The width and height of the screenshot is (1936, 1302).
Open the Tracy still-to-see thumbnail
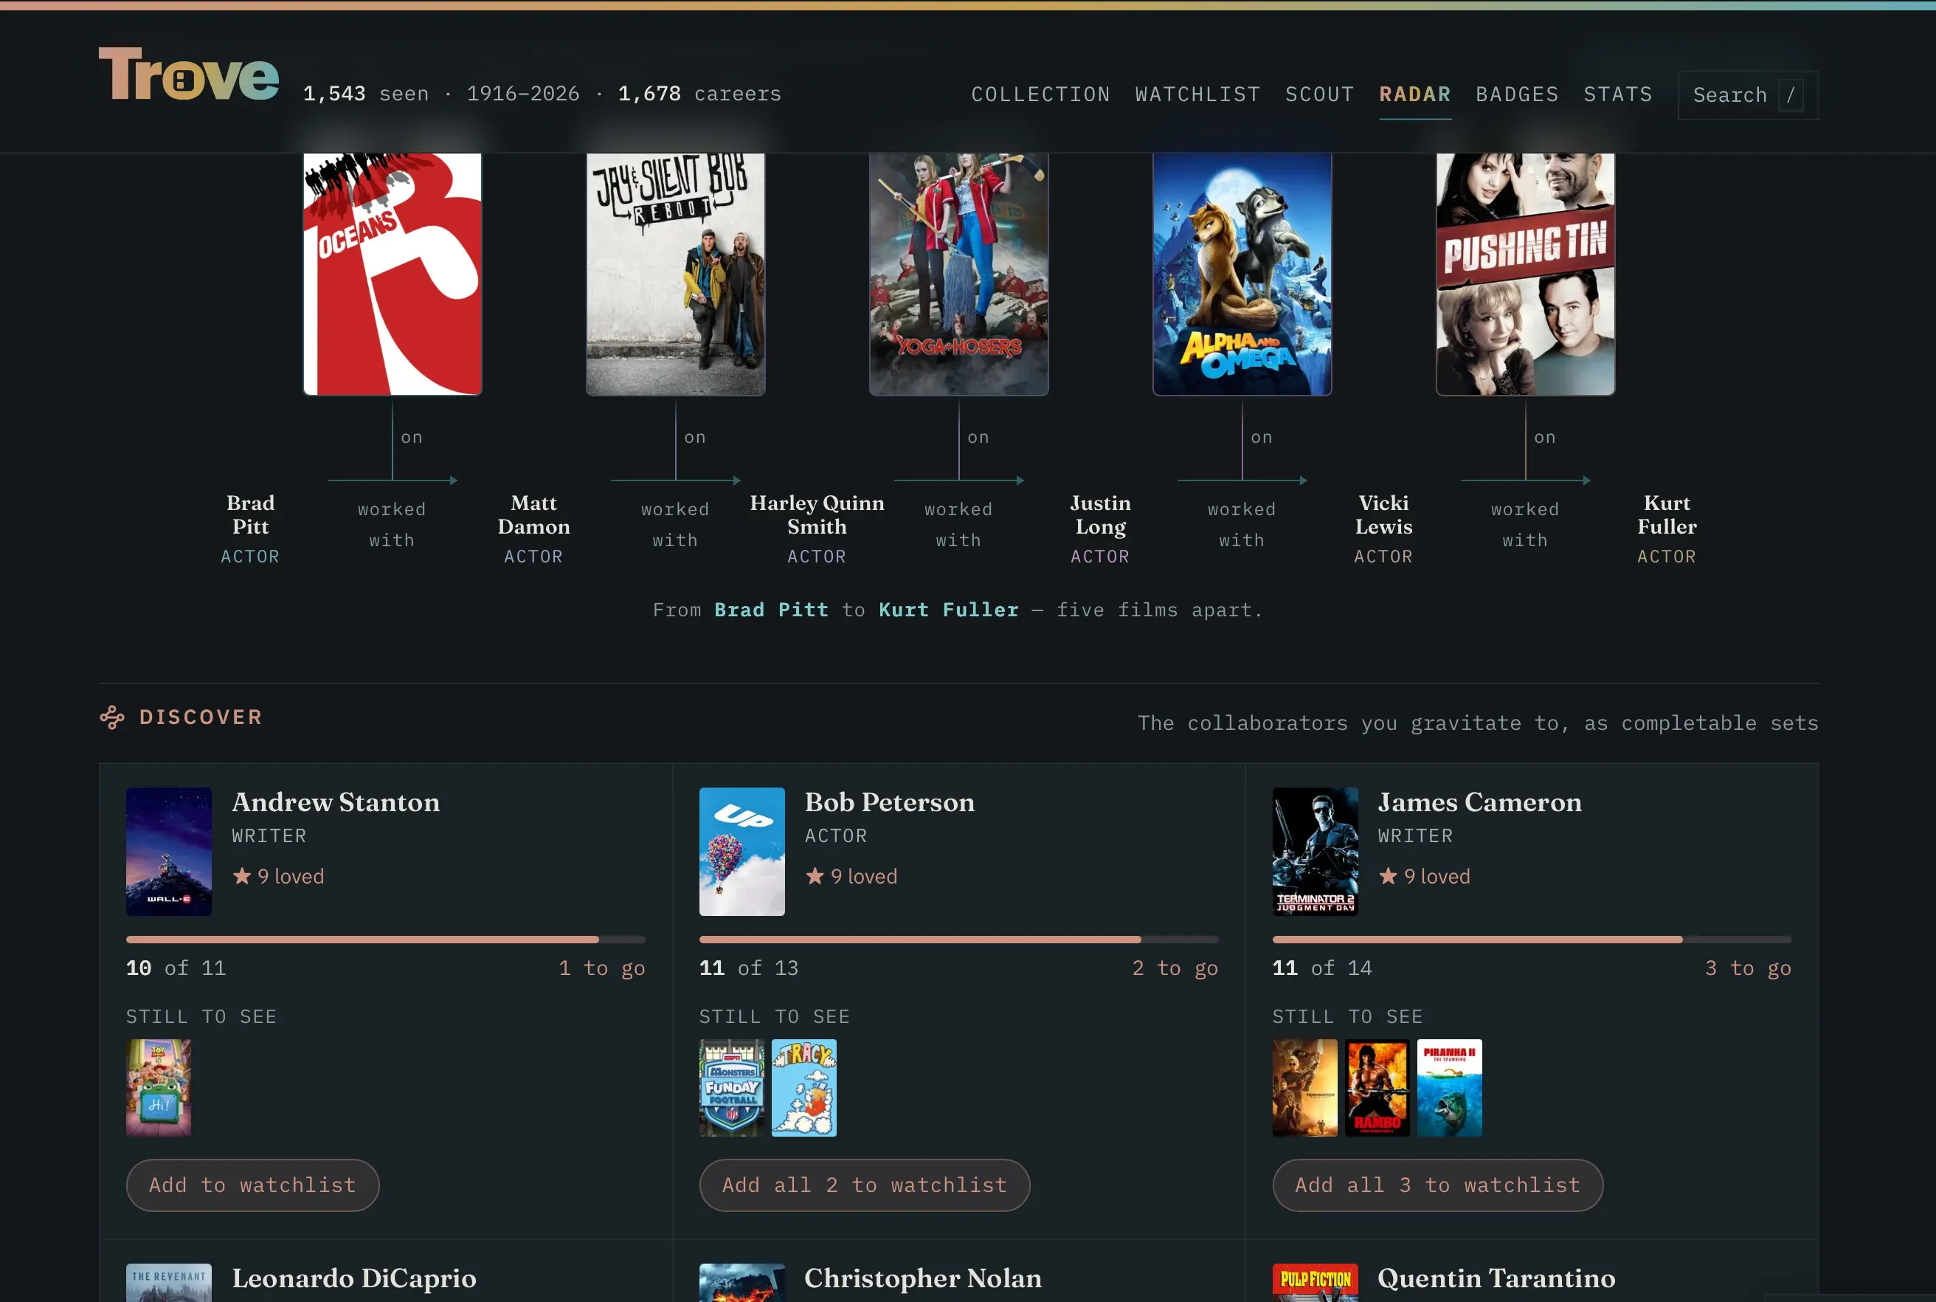pos(804,1087)
